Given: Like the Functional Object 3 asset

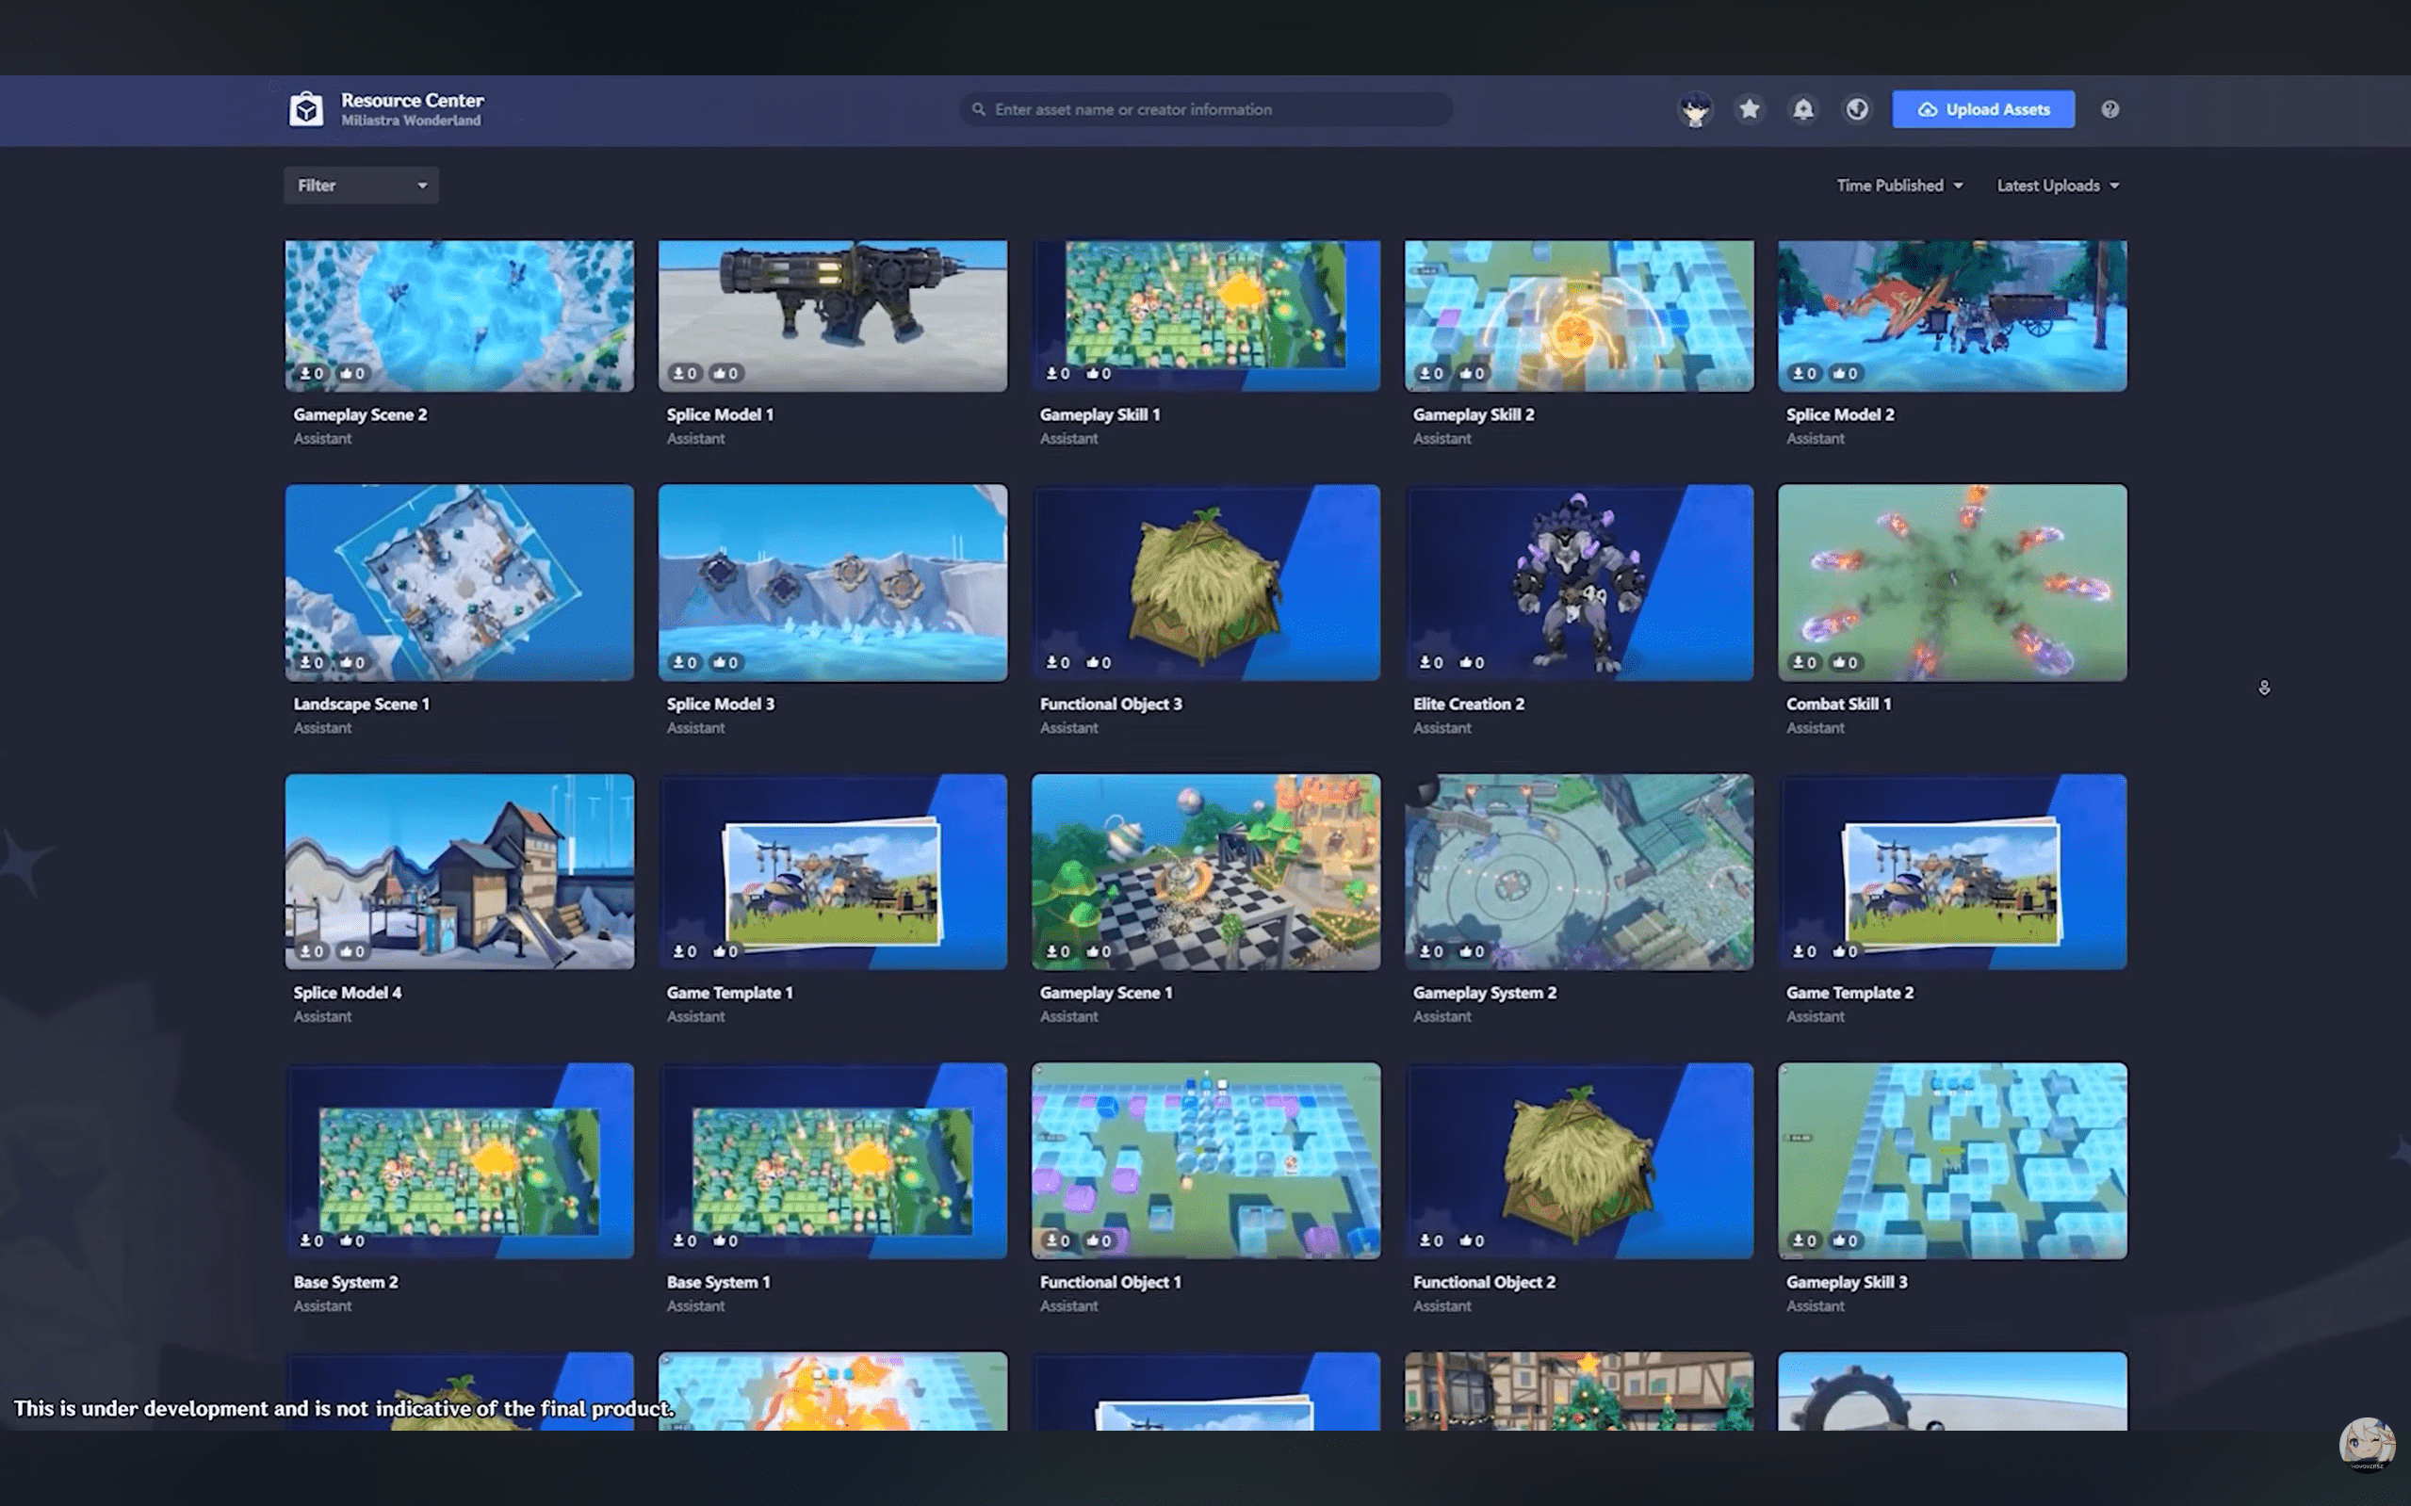Looking at the screenshot, I should click(1092, 662).
